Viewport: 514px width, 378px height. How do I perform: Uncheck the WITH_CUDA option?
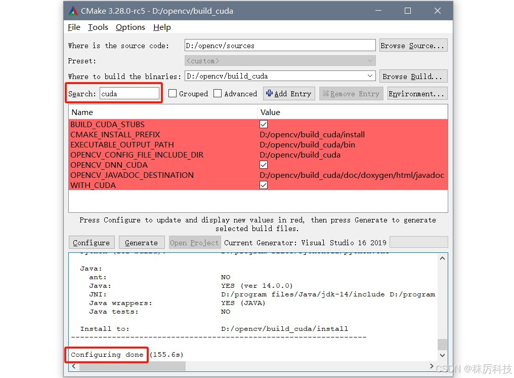(263, 185)
